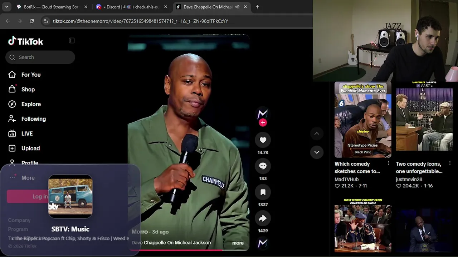This screenshot has width=458, height=257.
Task: Open the Shop section
Action: click(28, 89)
